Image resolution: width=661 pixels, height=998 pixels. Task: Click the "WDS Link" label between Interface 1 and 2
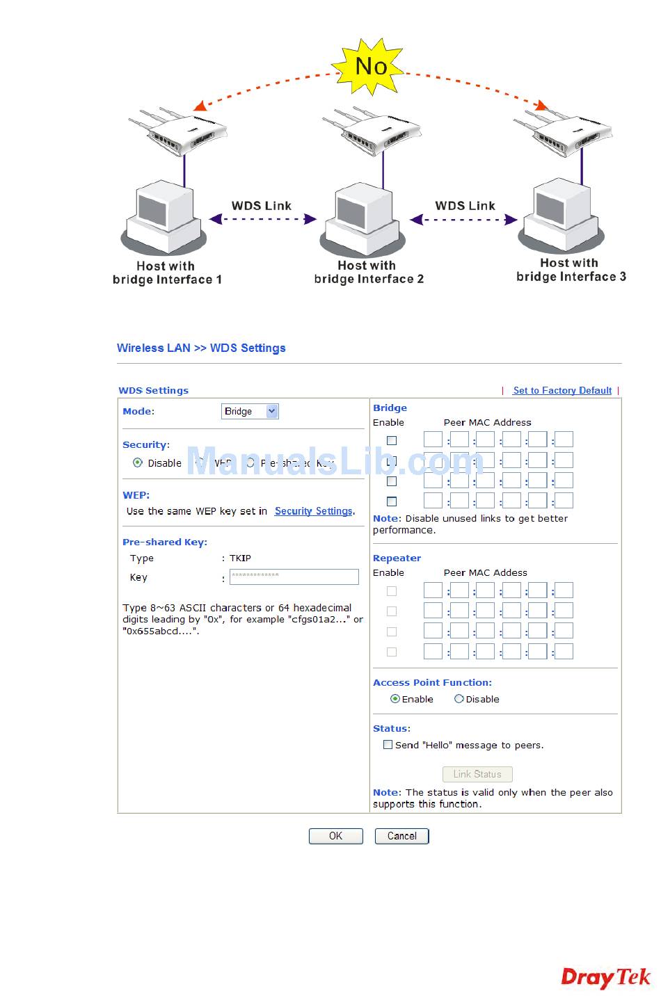click(262, 206)
